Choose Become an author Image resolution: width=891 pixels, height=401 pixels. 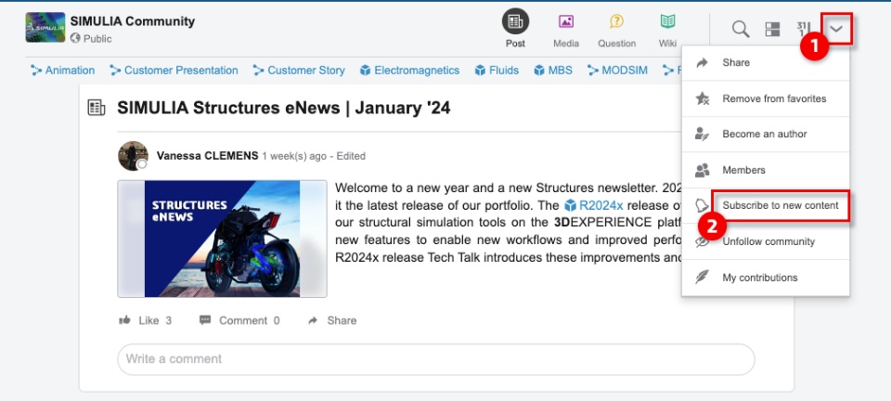766,134
